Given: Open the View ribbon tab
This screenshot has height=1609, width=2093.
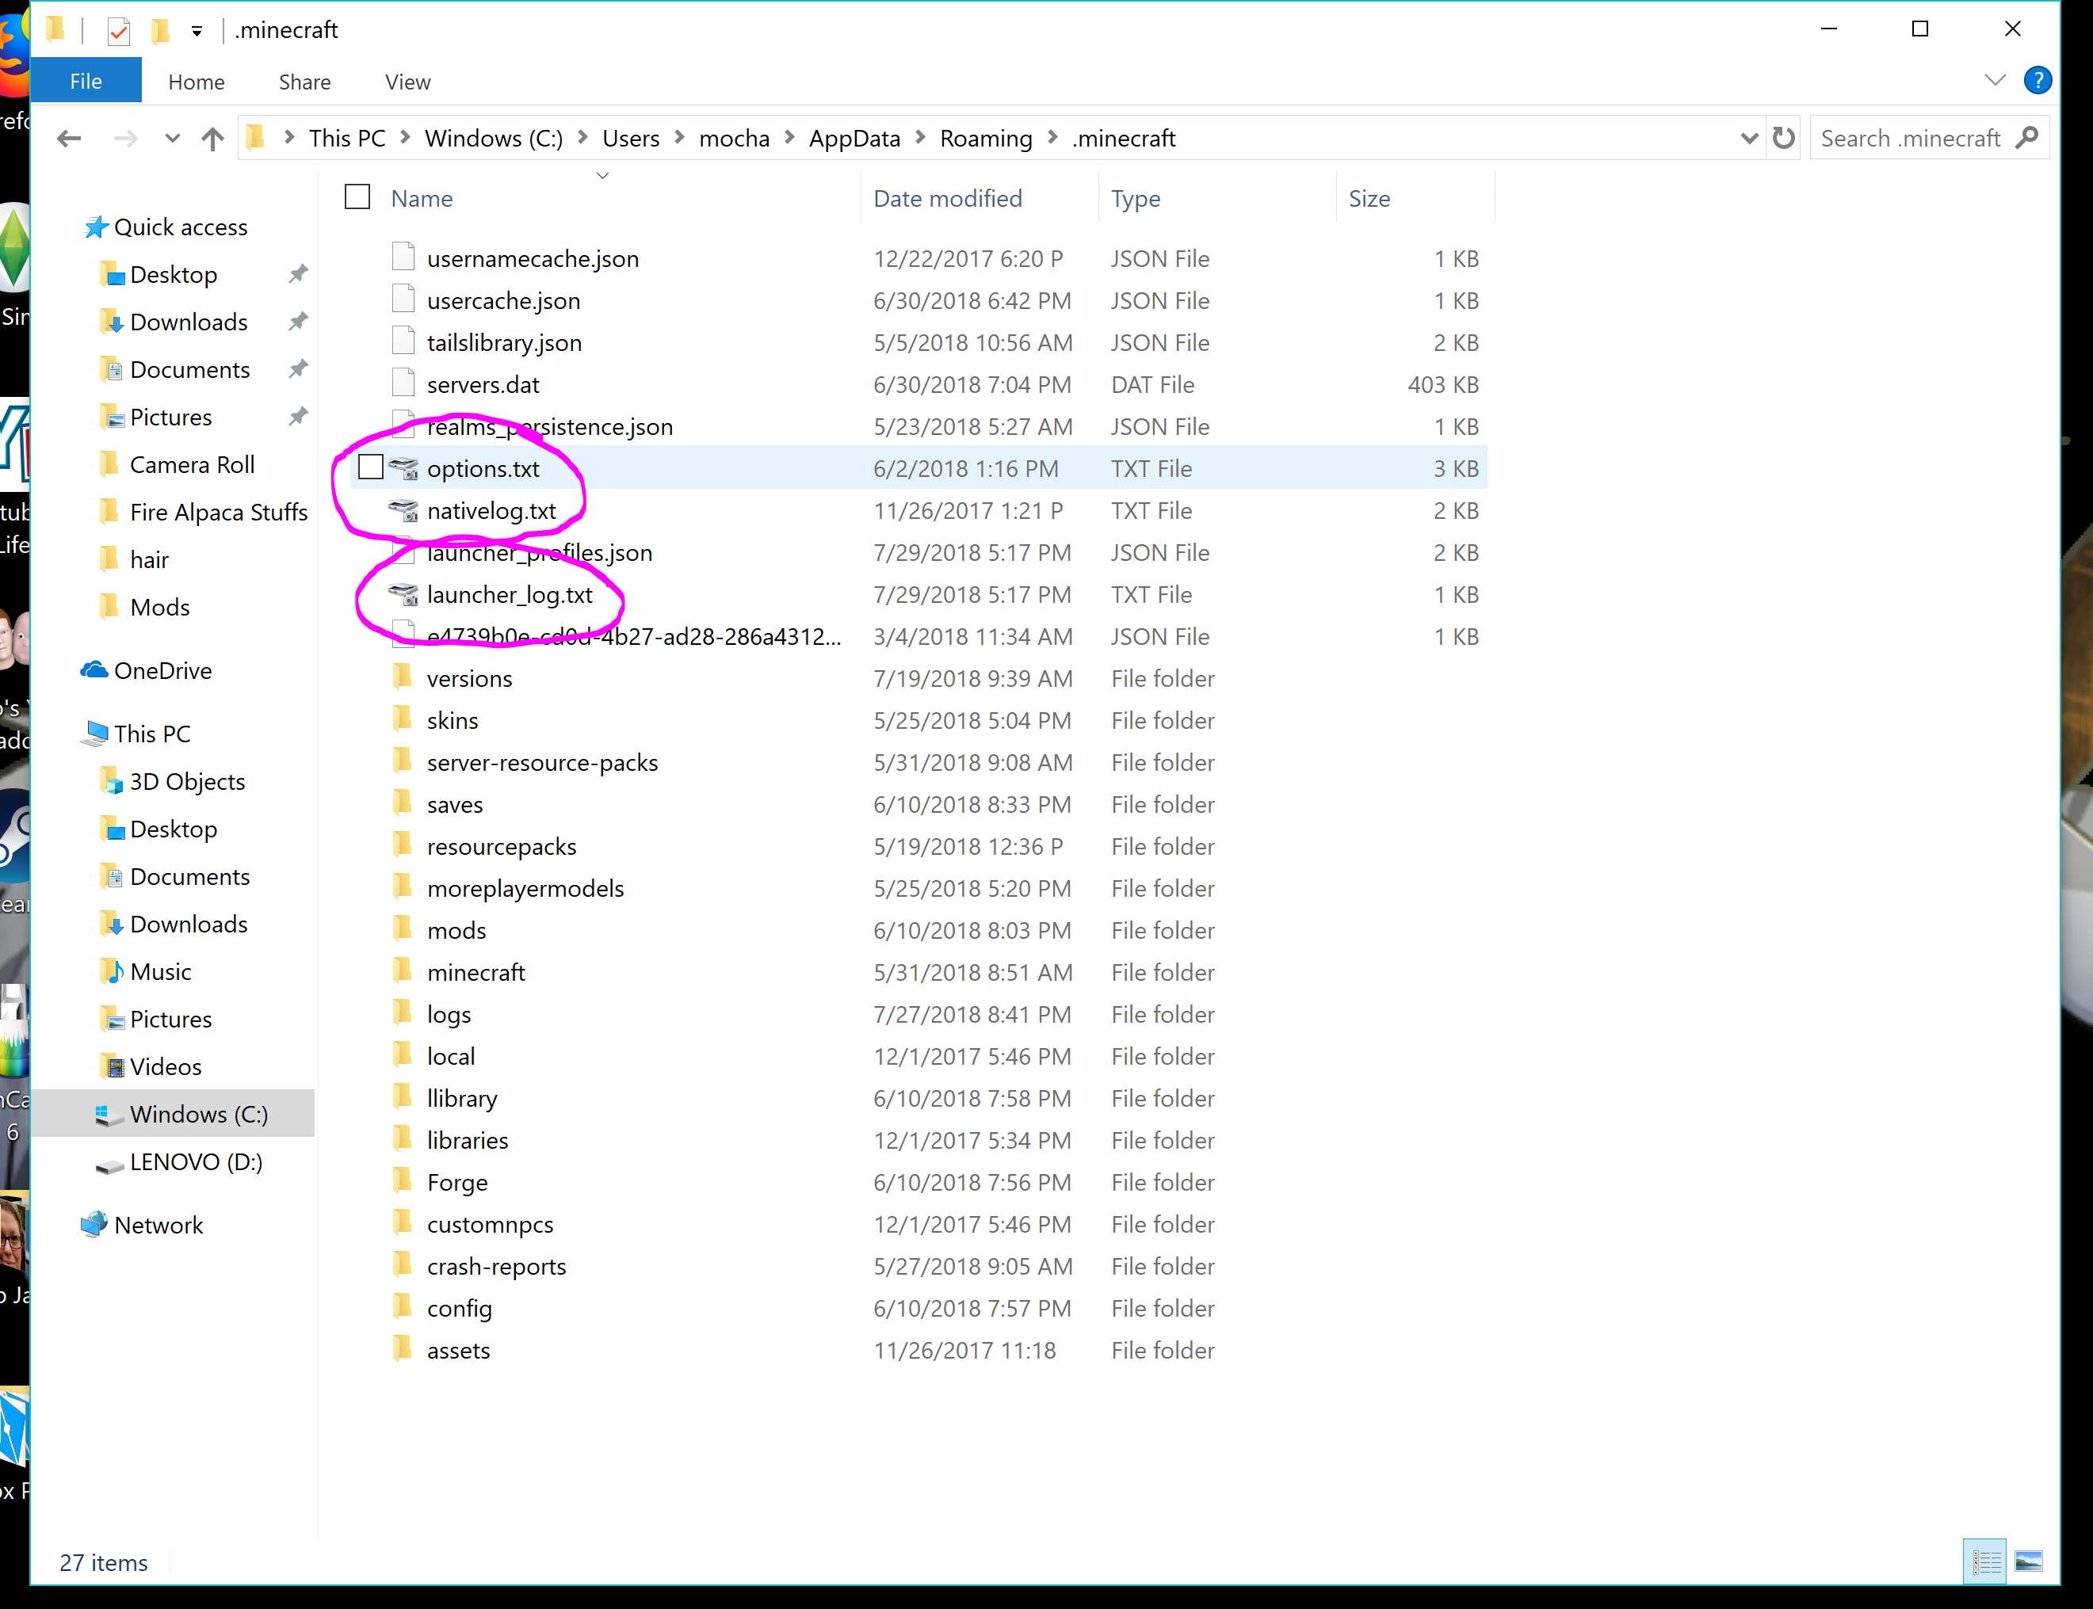Looking at the screenshot, I should 407,82.
